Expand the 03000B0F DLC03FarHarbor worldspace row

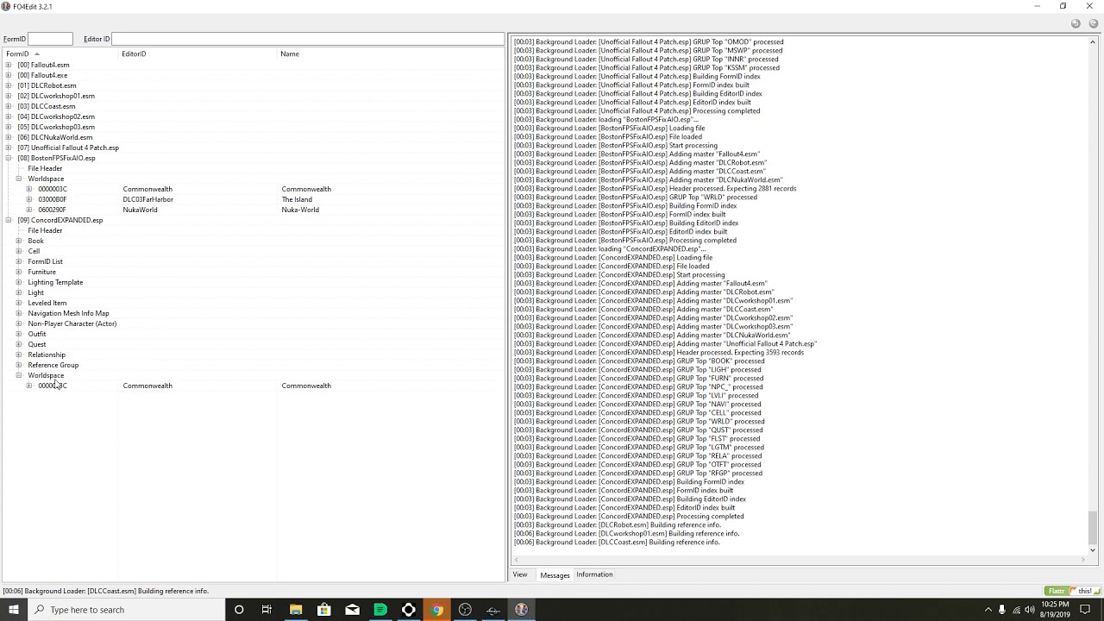pos(29,199)
